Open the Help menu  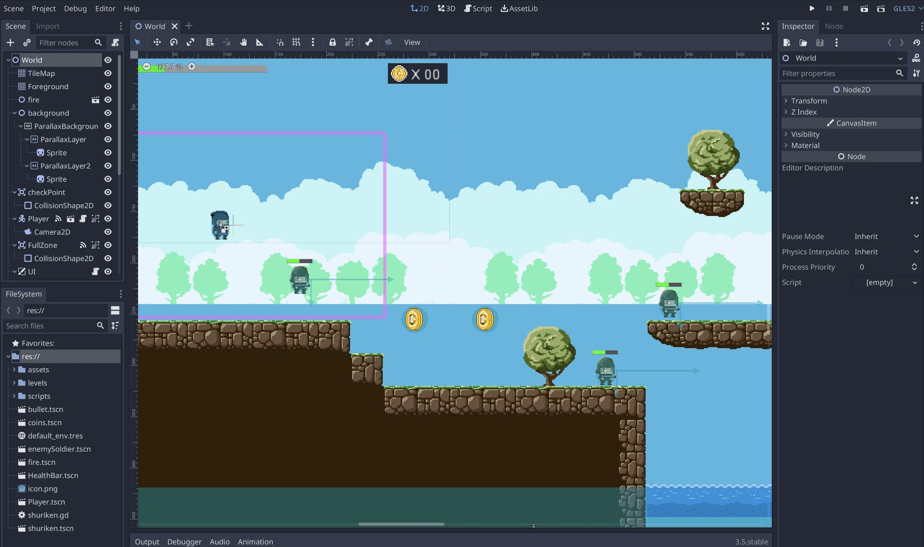pyautogui.click(x=132, y=9)
